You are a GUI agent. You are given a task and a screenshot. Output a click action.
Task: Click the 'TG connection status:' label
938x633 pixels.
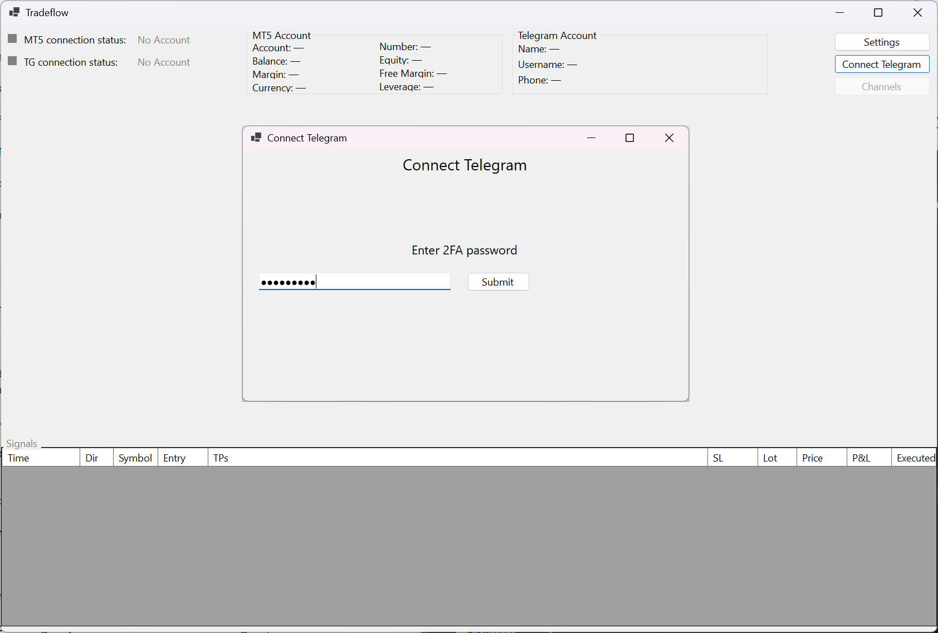[x=71, y=62]
